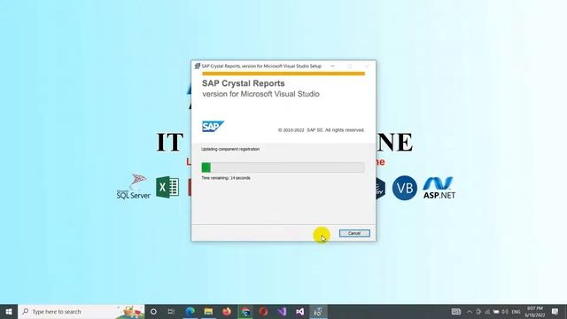Image resolution: width=567 pixels, height=319 pixels.
Task: Click the 'Updating component registration' status text
Action: 230,149
